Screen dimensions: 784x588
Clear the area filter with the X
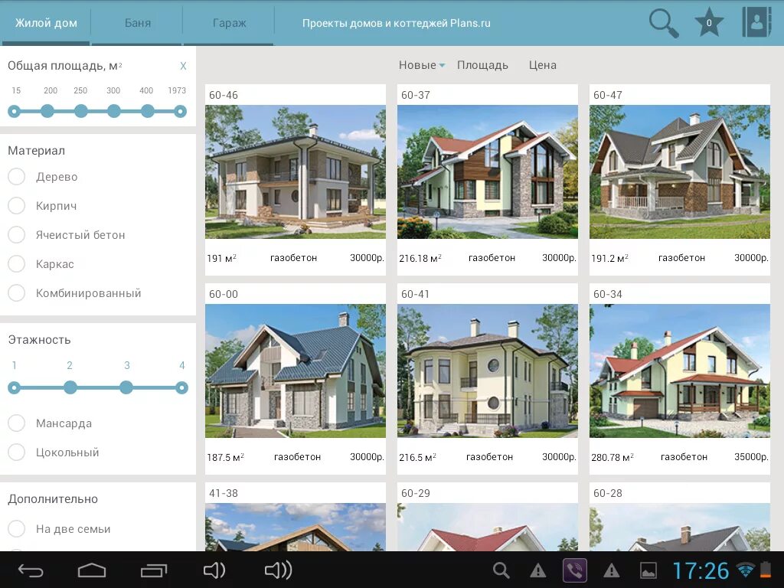coord(183,66)
